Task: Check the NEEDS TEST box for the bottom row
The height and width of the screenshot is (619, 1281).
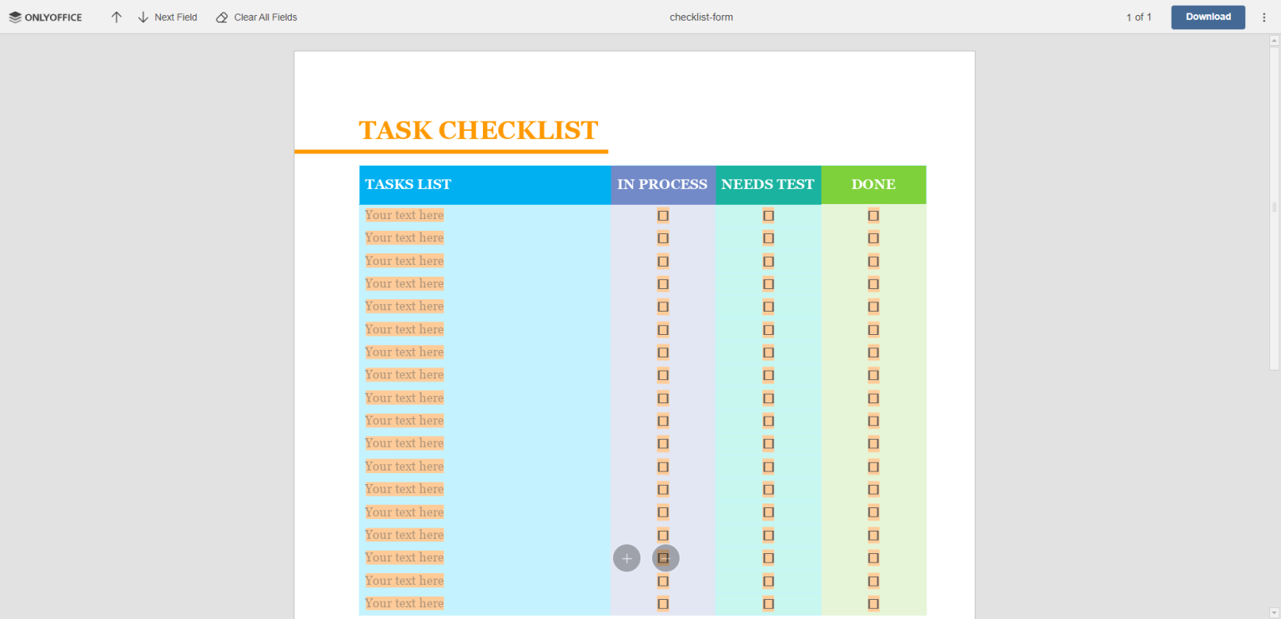Action: click(x=768, y=602)
